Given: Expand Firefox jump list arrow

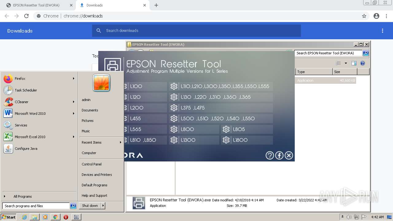Looking at the screenshot, I should 73,79.
